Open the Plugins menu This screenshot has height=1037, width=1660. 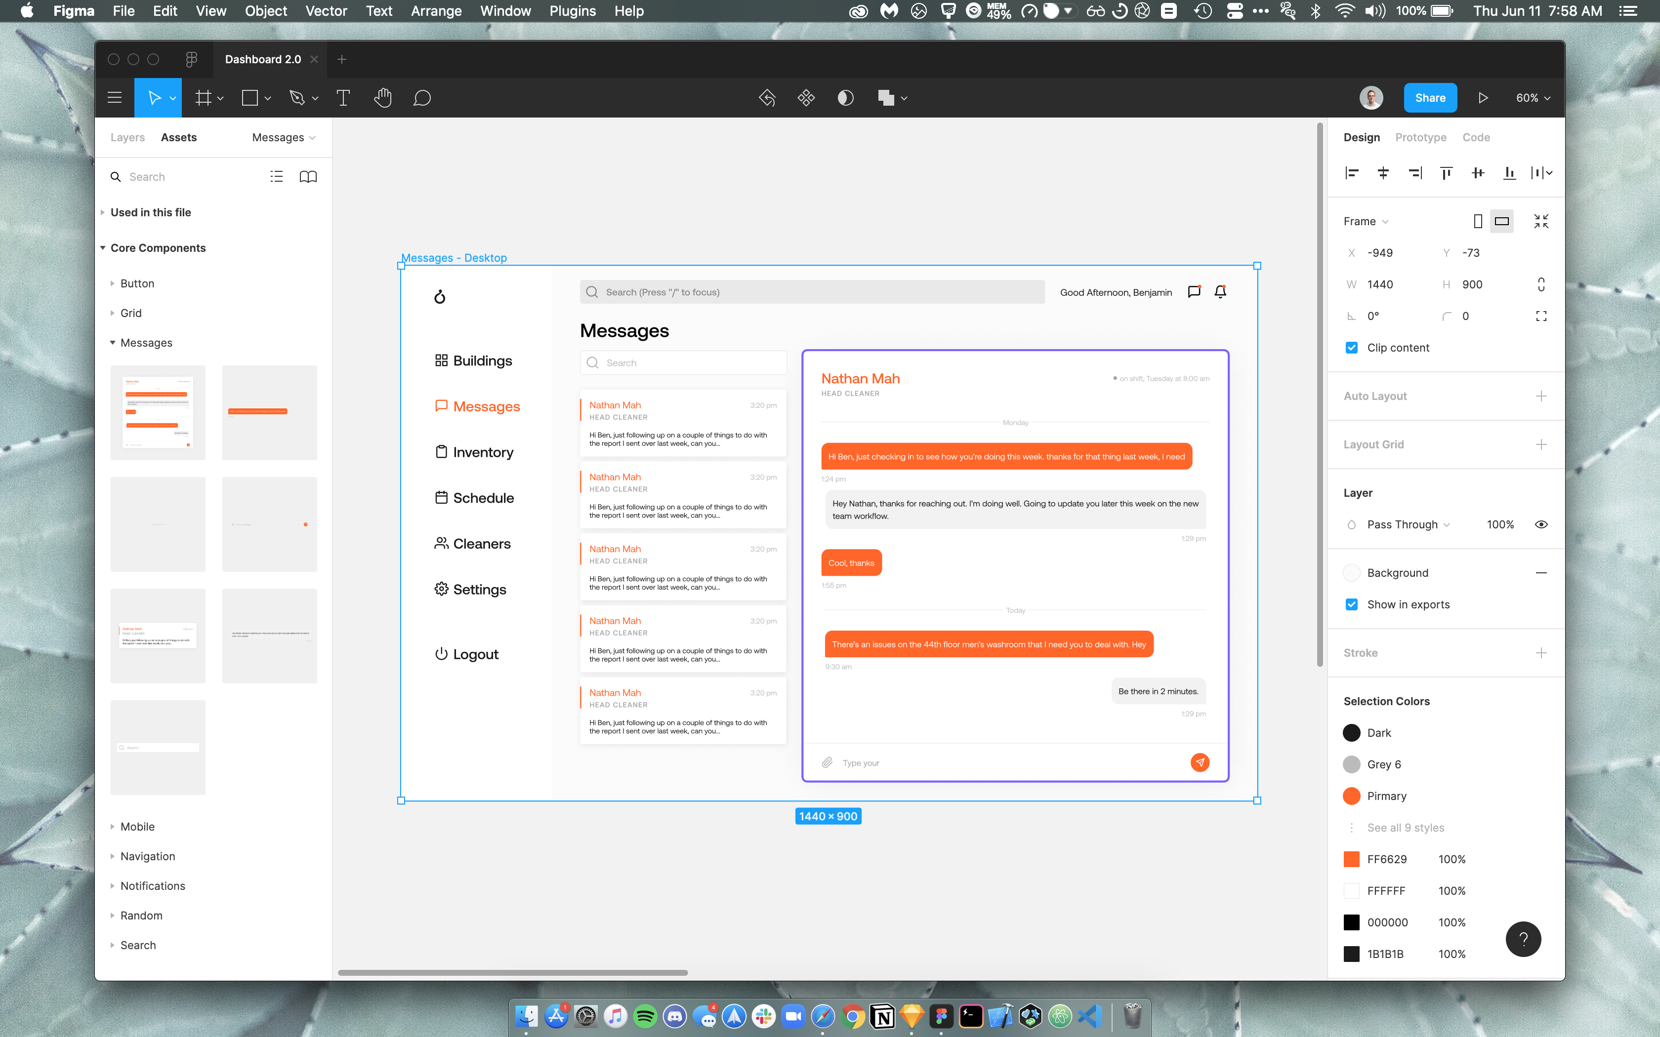(x=572, y=11)
